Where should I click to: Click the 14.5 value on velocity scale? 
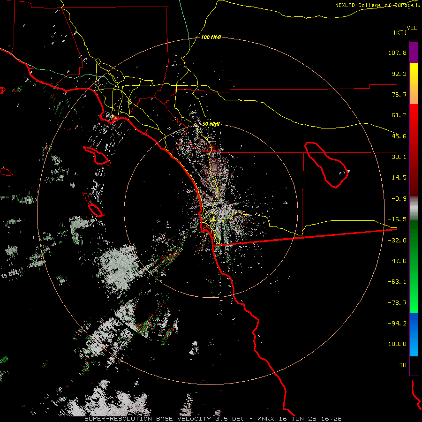coord(399,178)
